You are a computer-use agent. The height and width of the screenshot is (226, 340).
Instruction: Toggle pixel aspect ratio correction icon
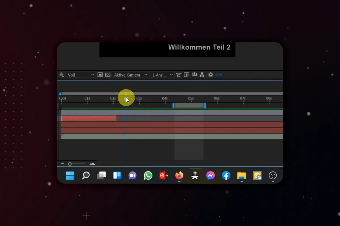(179, 75)
